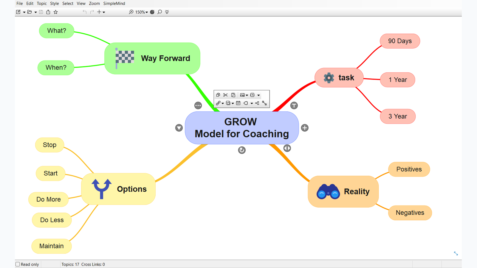Expand the shape options dropdown arrow
The image size is (477, 268).
[252, 103]
